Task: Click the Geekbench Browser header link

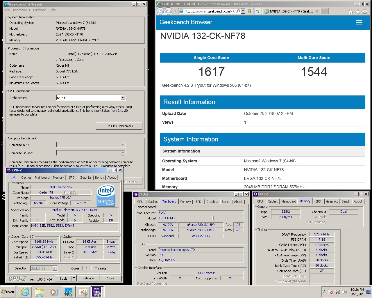Action: coord(186,22)
